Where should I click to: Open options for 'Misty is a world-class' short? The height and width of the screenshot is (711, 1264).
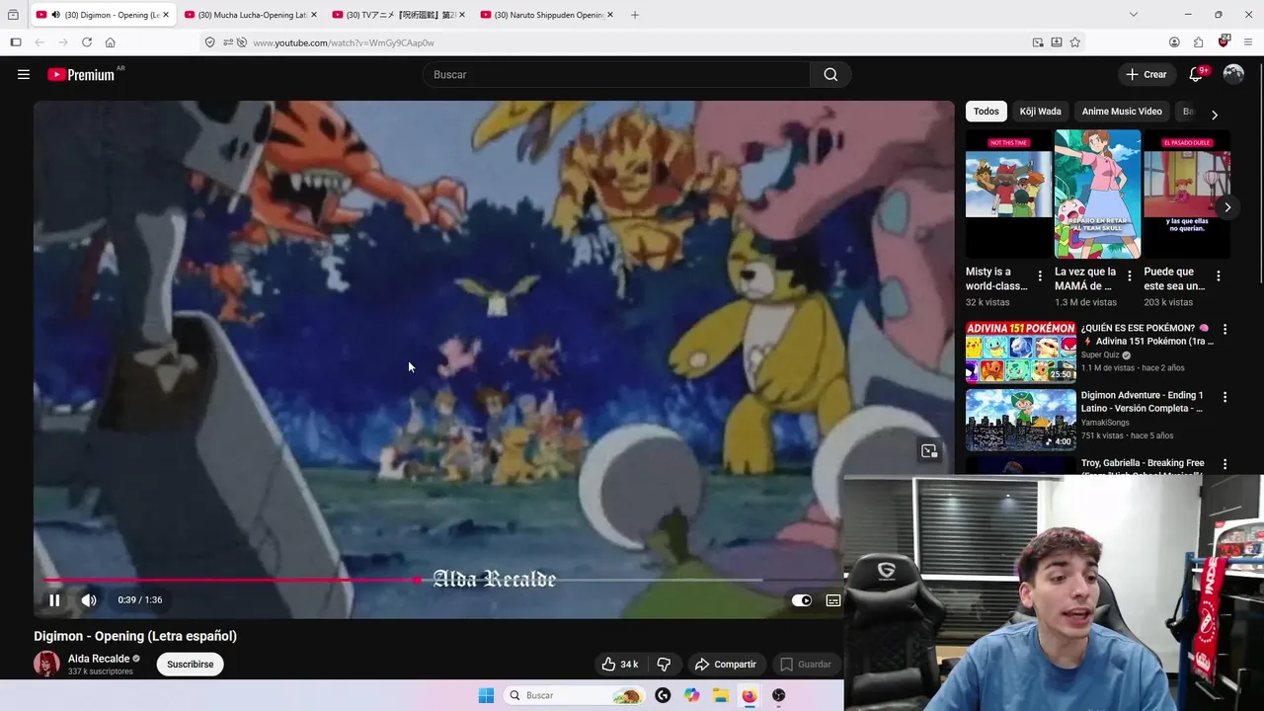pos(1040,276)
